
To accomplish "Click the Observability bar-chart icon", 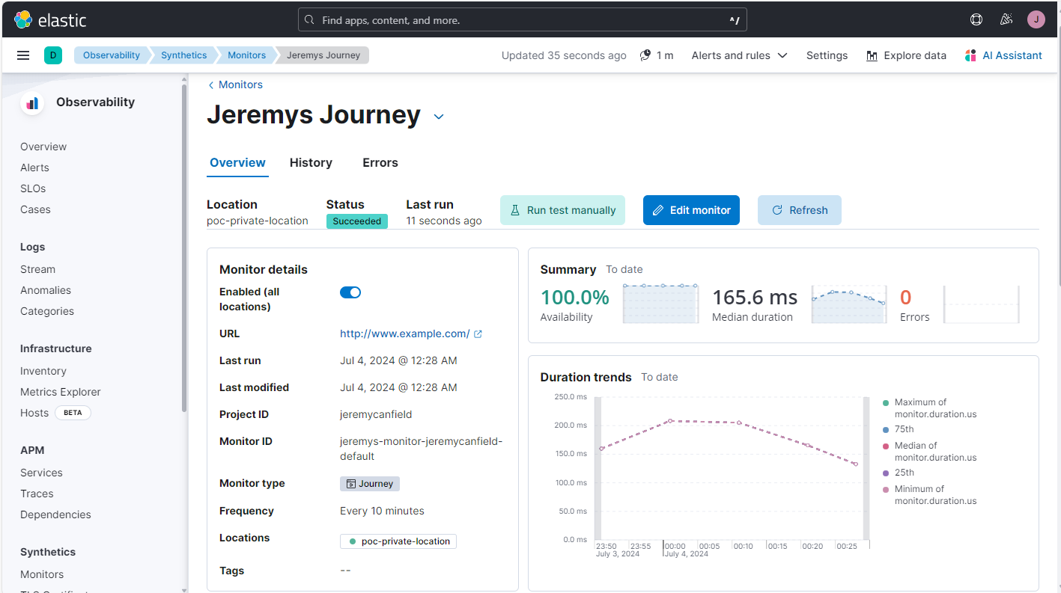I will click(x=32, y=103).
